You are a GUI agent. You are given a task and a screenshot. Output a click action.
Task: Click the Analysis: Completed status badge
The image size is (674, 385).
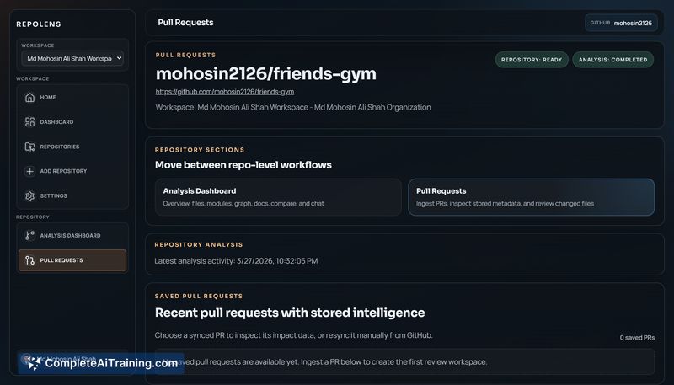(612, 60)
